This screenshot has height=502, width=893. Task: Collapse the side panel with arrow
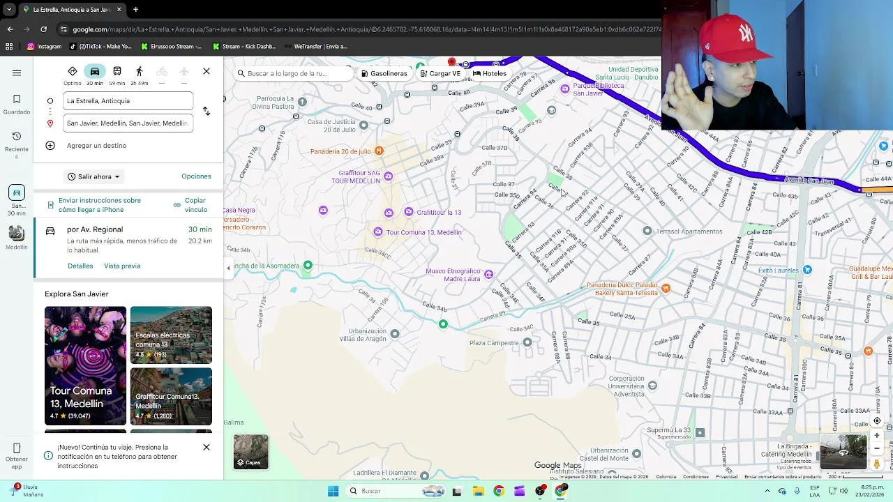(228, 268)
